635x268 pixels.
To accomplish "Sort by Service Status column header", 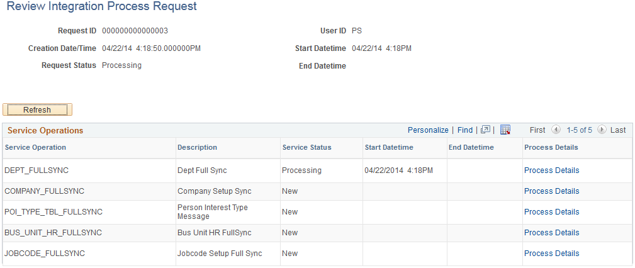I will (306, 147).
